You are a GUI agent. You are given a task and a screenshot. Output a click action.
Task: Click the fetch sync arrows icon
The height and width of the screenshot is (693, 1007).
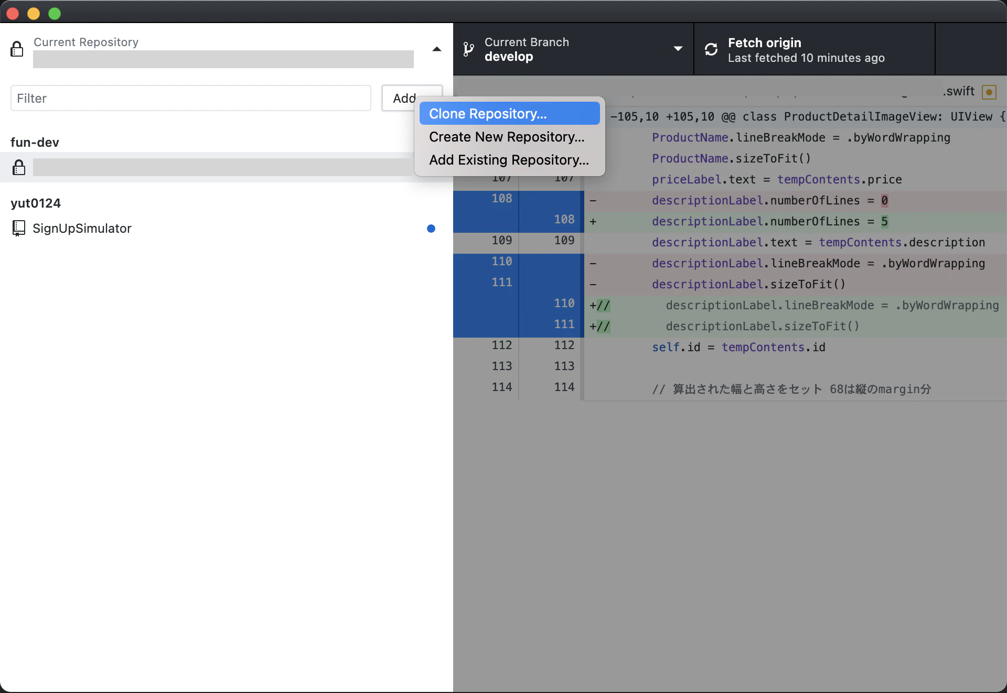[711, 49]
